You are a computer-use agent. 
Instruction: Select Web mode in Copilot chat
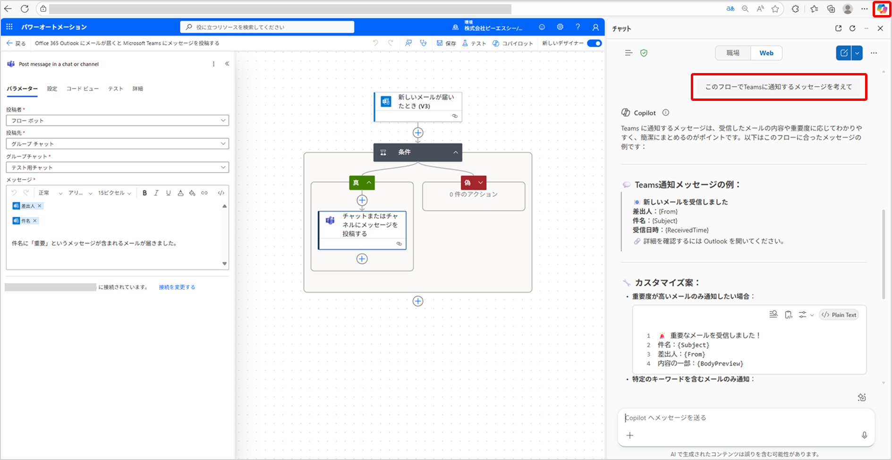point(766,53)
